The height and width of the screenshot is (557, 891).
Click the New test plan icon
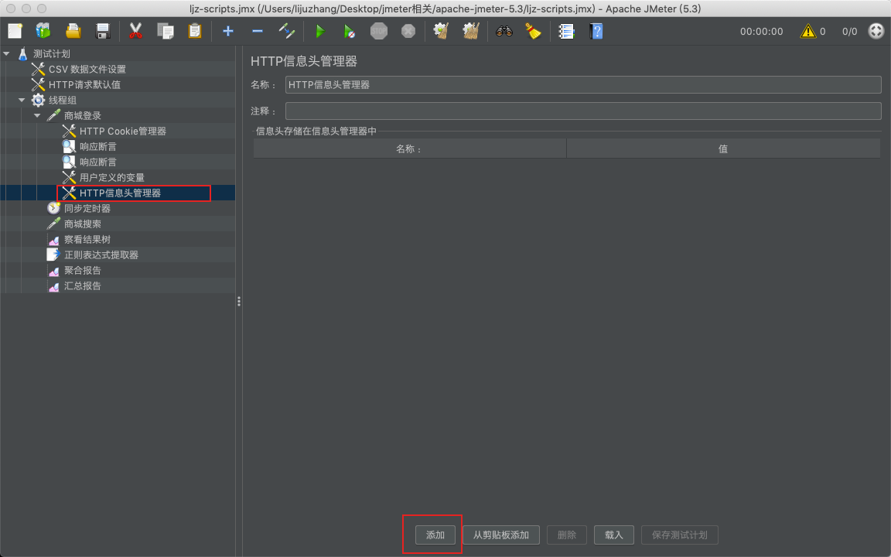pos(15,31)
